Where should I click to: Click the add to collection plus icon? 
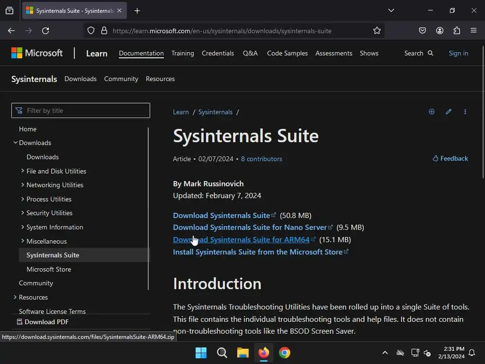click(431, 112)
